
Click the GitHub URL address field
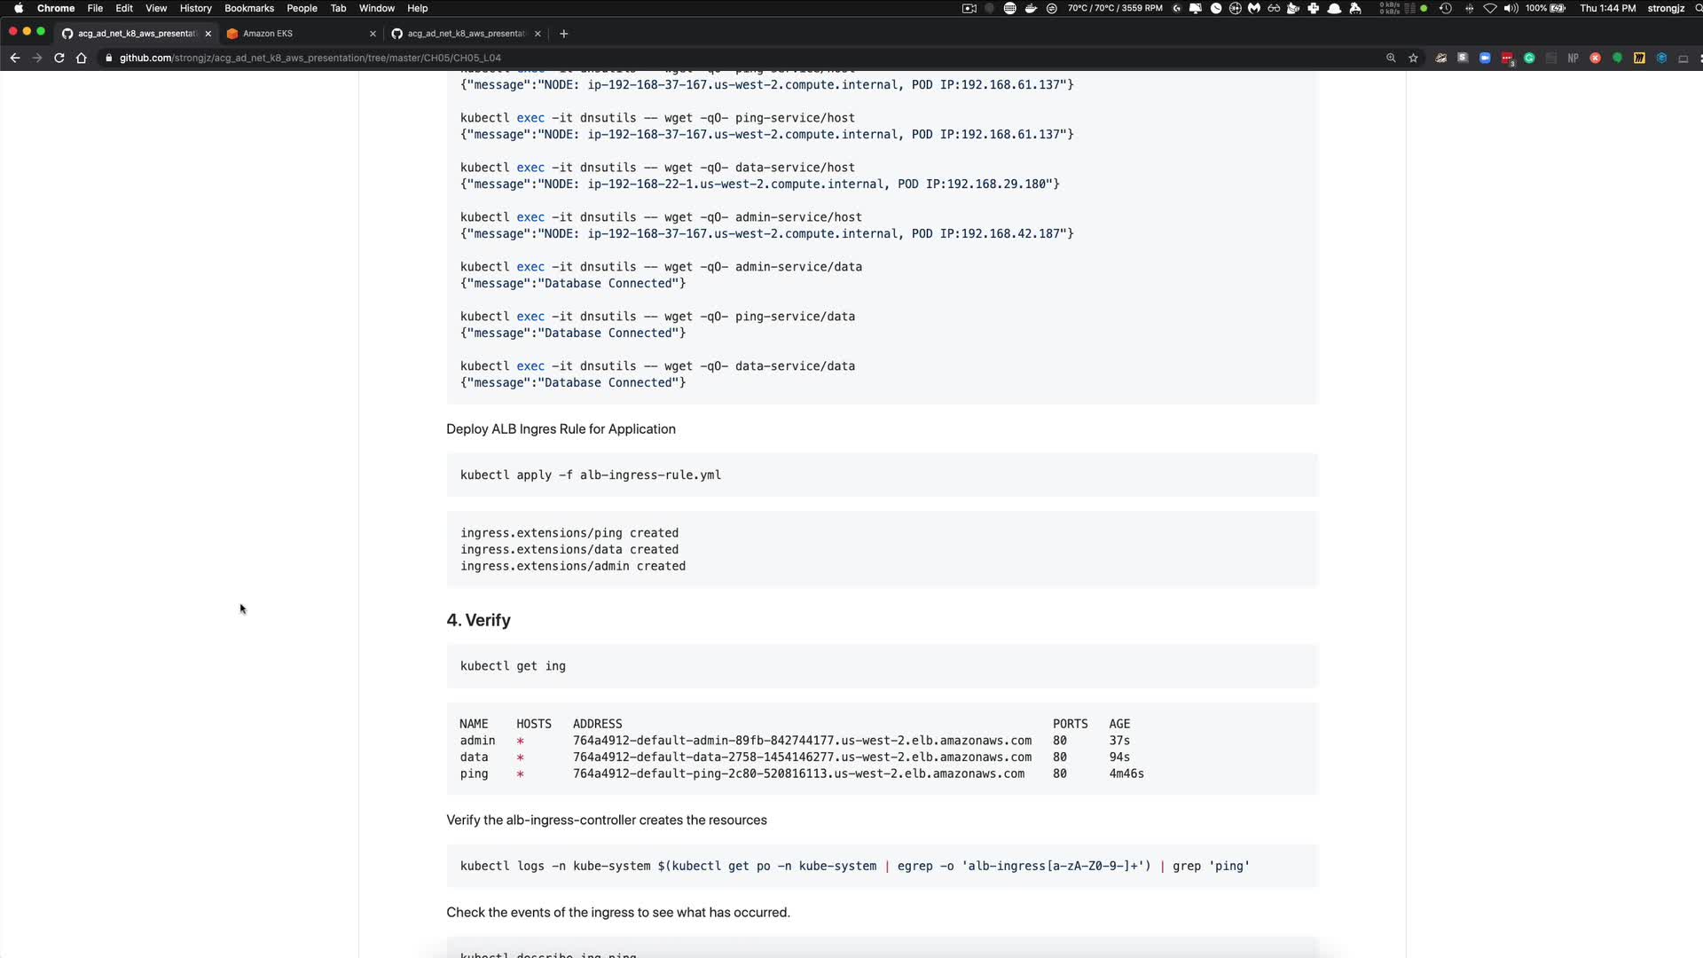pyautogui.click(x=310, y=58)
